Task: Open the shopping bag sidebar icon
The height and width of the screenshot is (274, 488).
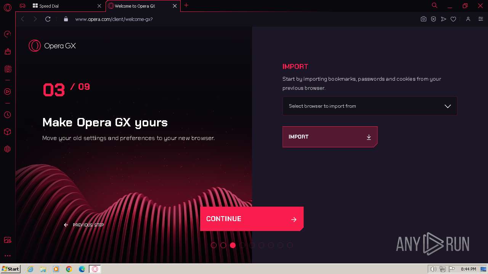Action: point(7,51)
